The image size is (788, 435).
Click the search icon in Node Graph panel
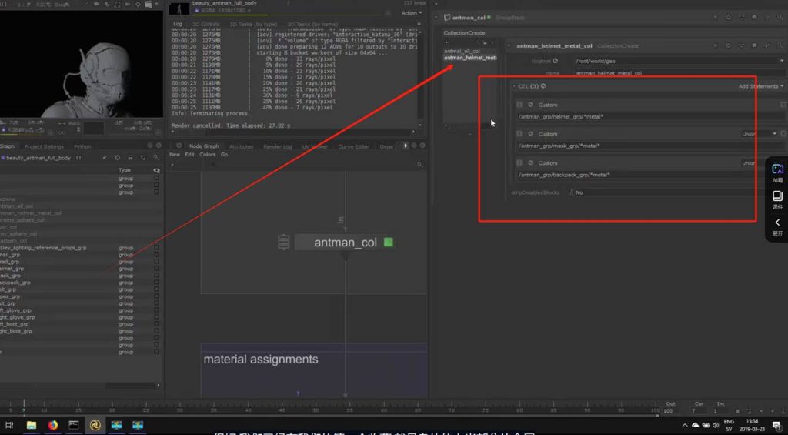click(x=421, y=164)
